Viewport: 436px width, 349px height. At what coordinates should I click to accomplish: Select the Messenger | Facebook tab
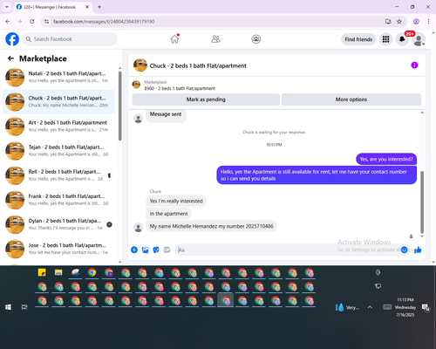click(x=52, y=7)
